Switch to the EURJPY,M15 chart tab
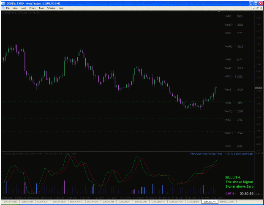264x205 pixels. point(76,202)
